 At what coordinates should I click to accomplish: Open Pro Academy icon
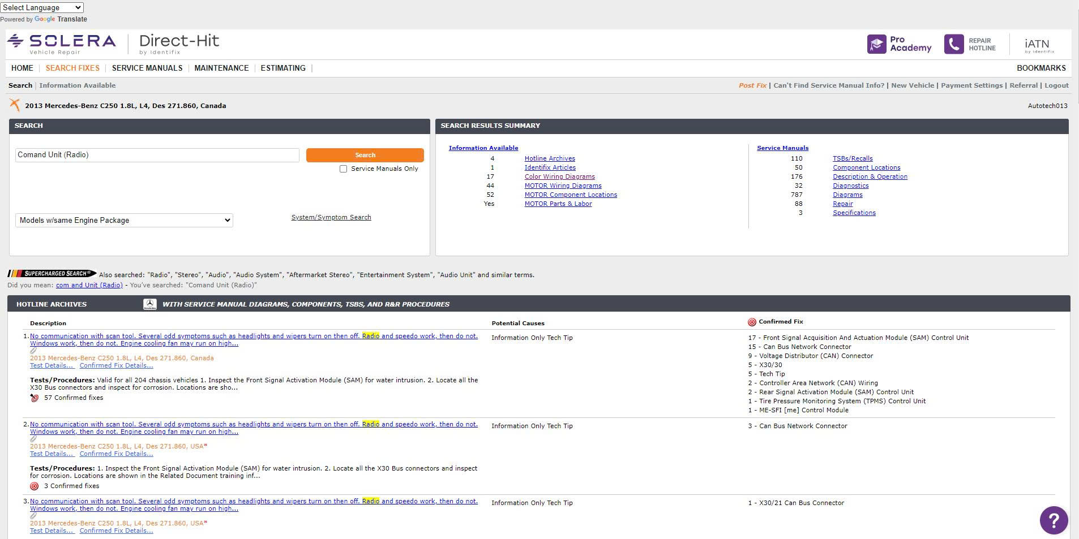click(x=876, y=44)
